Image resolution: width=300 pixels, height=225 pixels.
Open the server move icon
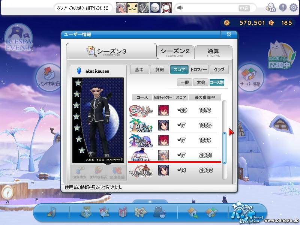pyautogui.click(x=250, y=77)
